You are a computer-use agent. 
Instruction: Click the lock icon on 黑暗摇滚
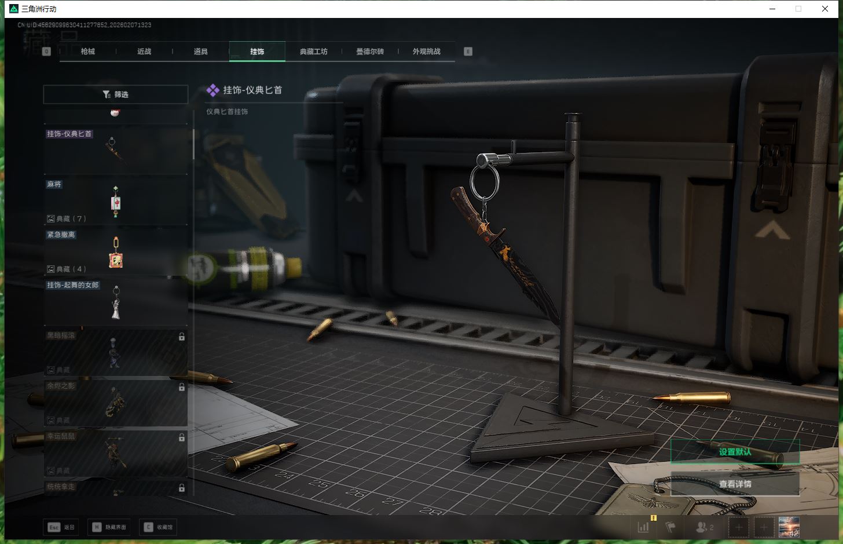pos(182,337)
